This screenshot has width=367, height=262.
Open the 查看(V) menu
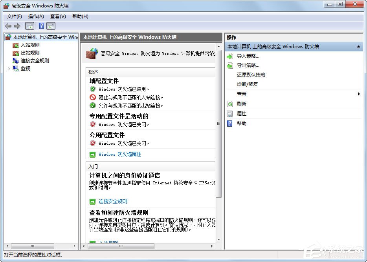click(x=57, y=16)
